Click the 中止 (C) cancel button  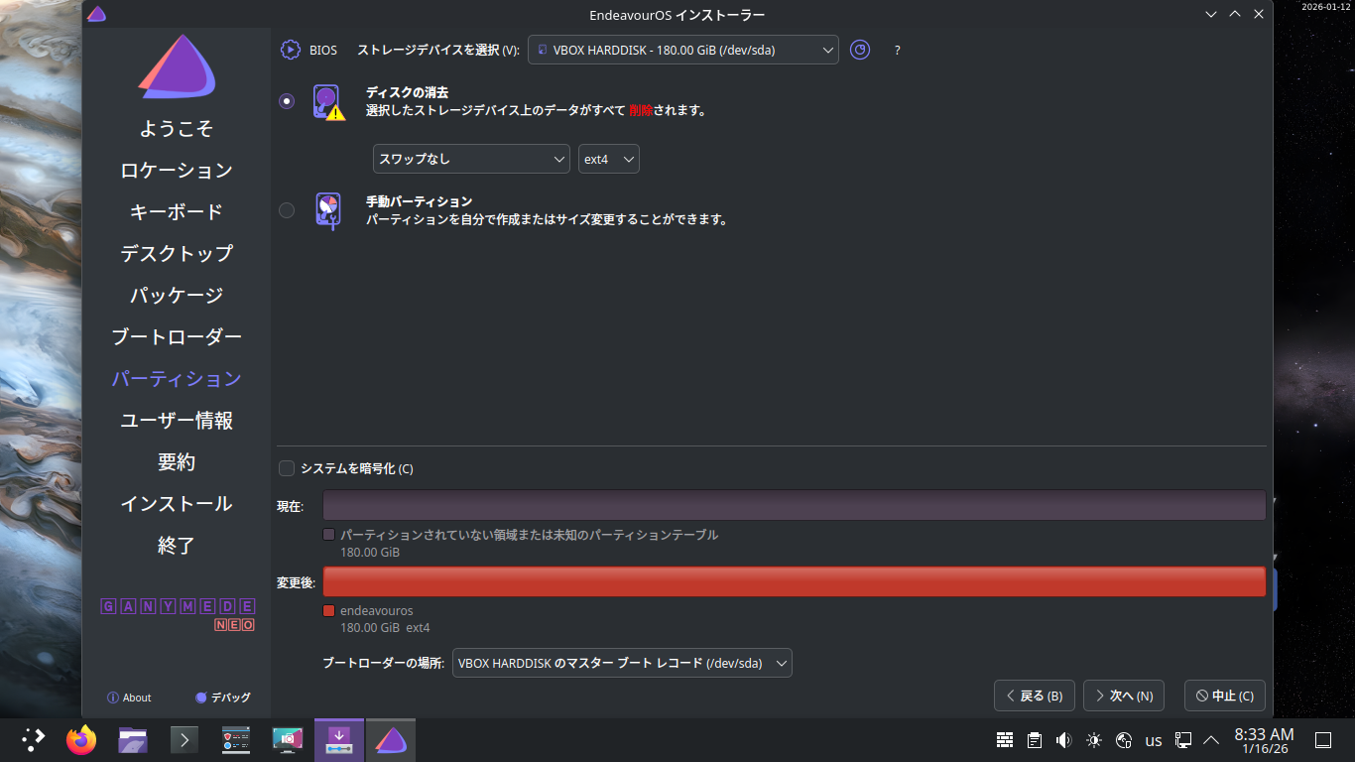(x=1225, y=696)
